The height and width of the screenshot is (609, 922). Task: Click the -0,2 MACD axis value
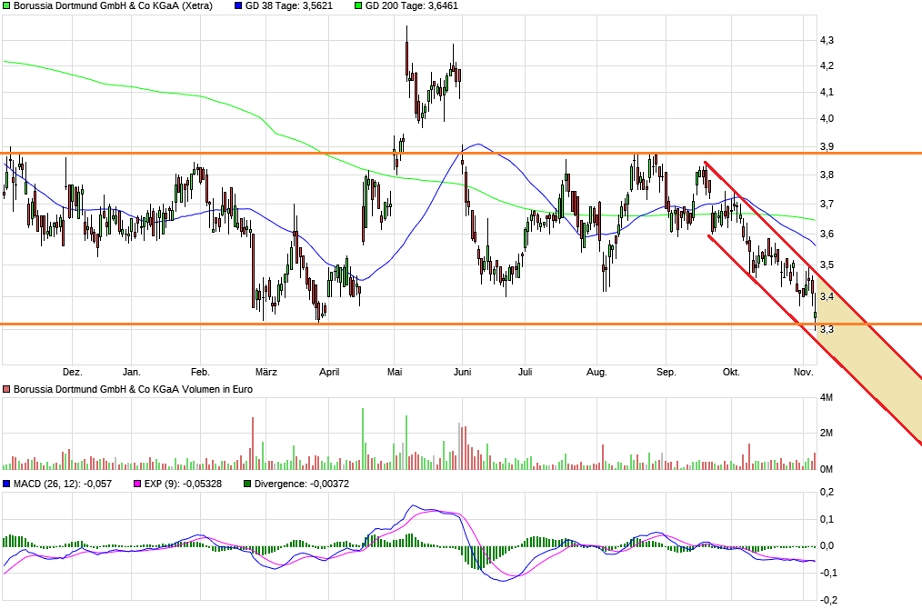point(827,600)
